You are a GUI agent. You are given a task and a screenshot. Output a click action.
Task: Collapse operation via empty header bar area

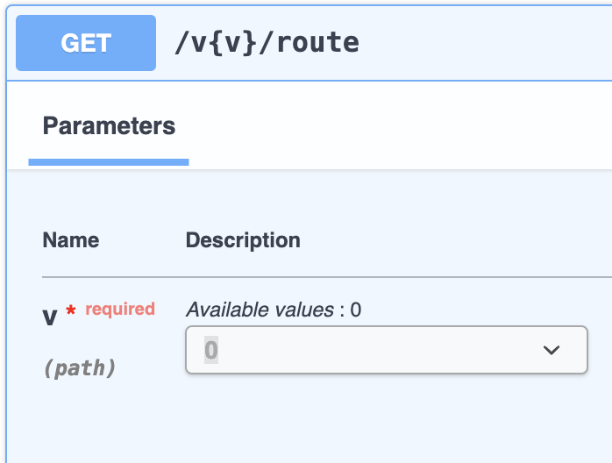(x=484, y=43)
